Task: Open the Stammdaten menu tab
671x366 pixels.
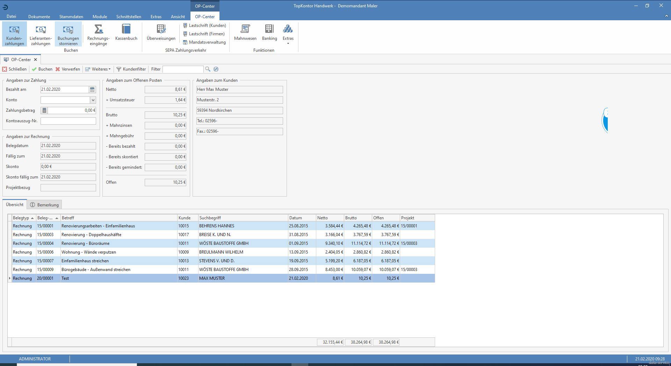Action: 71,16
